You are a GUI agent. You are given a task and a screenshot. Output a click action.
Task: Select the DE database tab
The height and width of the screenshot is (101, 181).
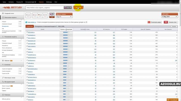(x=40, y=15)
